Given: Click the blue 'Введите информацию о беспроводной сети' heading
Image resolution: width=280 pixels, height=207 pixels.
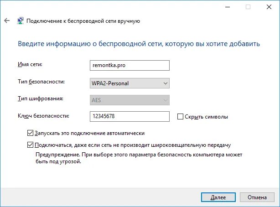Looking at the screenshot, I should pyautogui.click(x=139, y=44).
